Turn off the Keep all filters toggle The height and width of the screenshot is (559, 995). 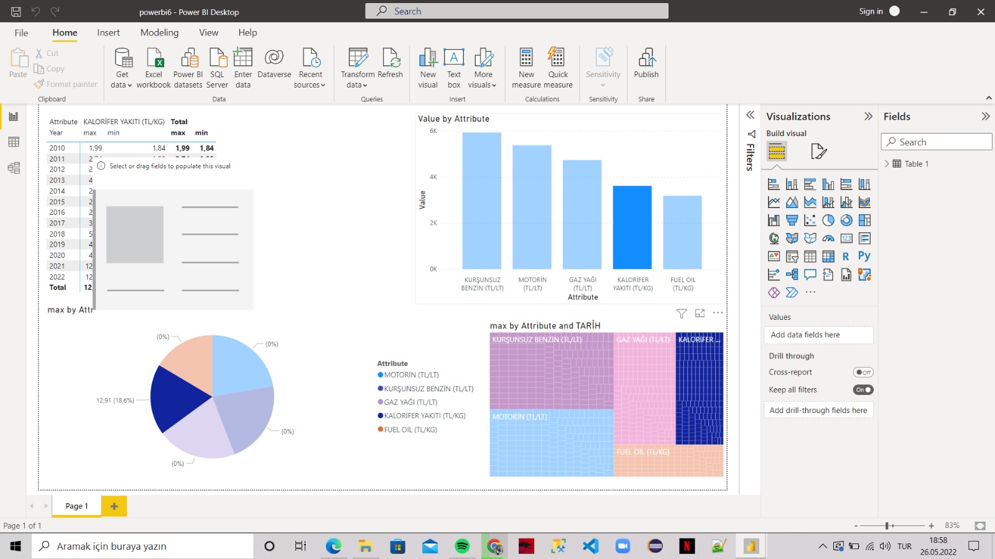[863, 389]
